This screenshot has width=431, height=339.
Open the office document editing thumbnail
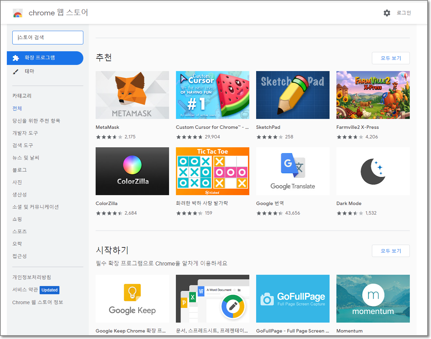point(212,299)
